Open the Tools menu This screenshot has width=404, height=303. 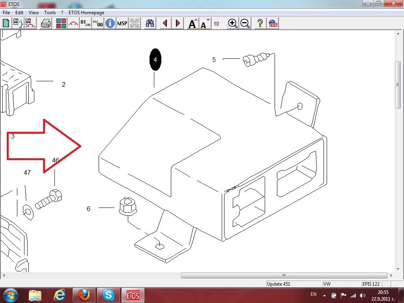50,13
